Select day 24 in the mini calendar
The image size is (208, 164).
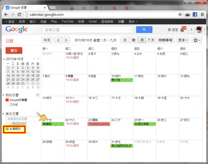point(23,79)
